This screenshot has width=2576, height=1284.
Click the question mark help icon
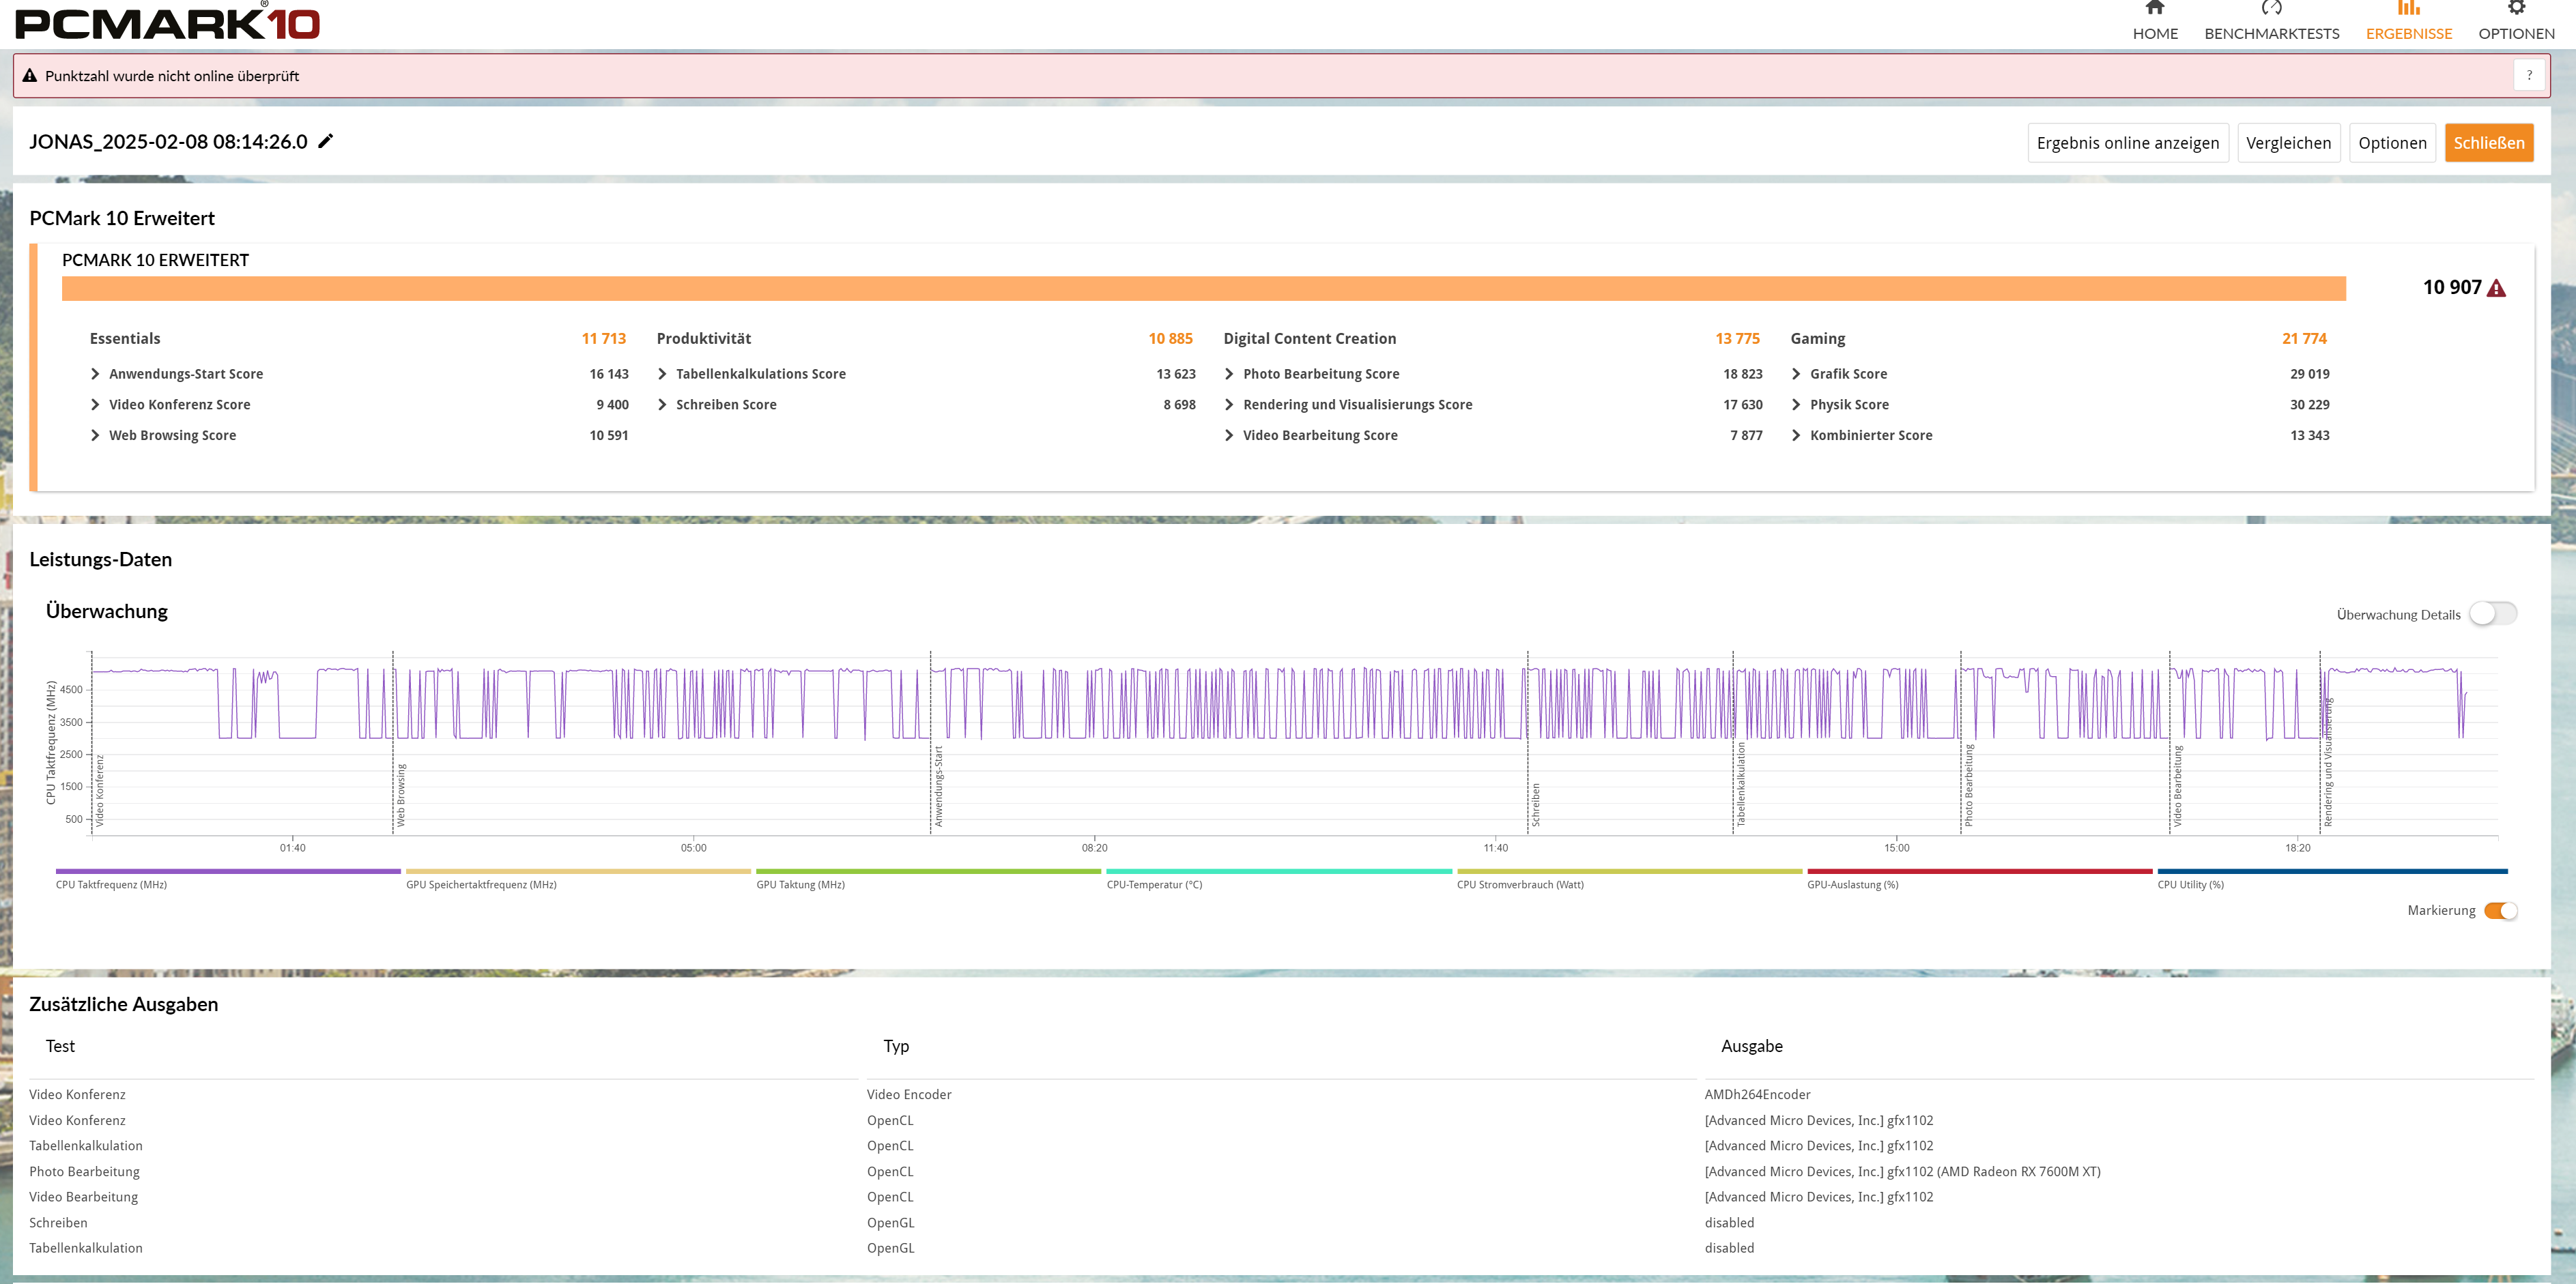2529,75
